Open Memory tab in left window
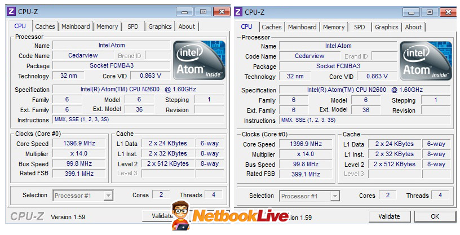Screen dimensions: 460x235 click(107, 26)
